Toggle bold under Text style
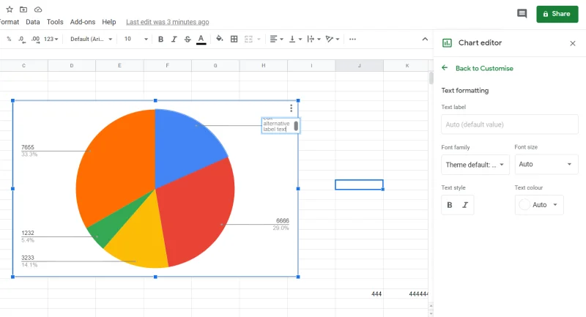The image size is (586, 317). tap(450, 204)
